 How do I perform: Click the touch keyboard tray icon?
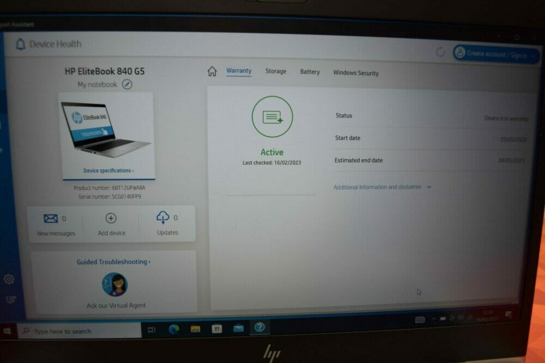point(420,319)
